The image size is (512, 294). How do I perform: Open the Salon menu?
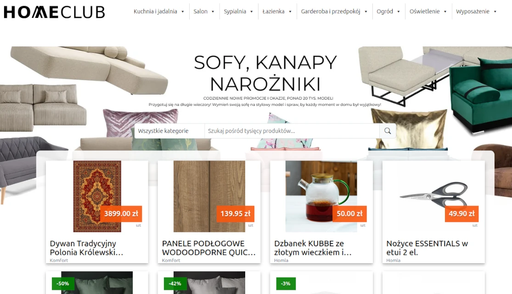201,11
